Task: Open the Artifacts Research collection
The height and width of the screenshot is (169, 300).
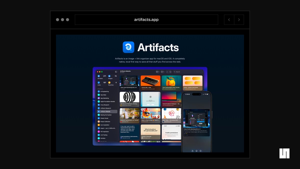Action: point(107,108)
